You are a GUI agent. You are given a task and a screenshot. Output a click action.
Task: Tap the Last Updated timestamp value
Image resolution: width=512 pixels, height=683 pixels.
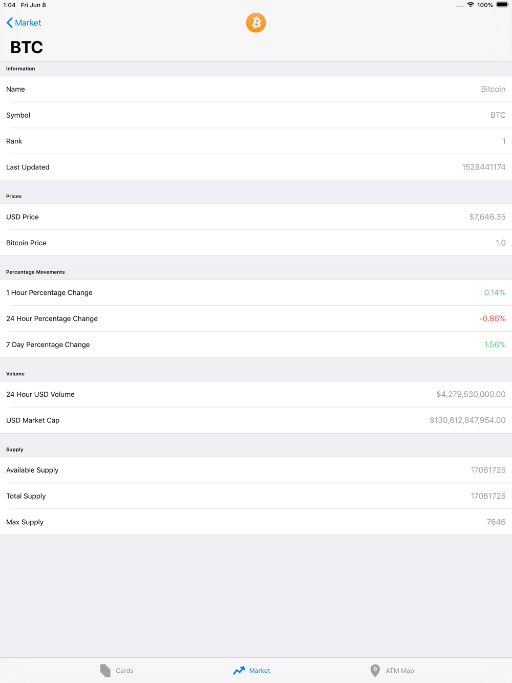[x=483, y=167]
